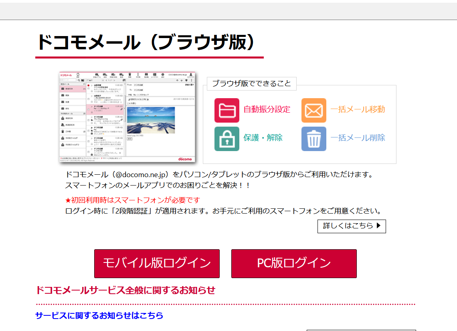Click the ブラウザ版でできること heading
457x331 pixels.
coord(251,84)
